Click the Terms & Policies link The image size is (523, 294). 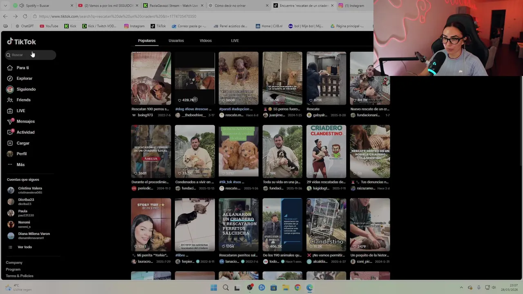click(20, 276)
